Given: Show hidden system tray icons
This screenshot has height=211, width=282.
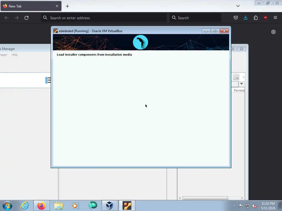Looking at the screenshot, I should click(x=234, y=206).
